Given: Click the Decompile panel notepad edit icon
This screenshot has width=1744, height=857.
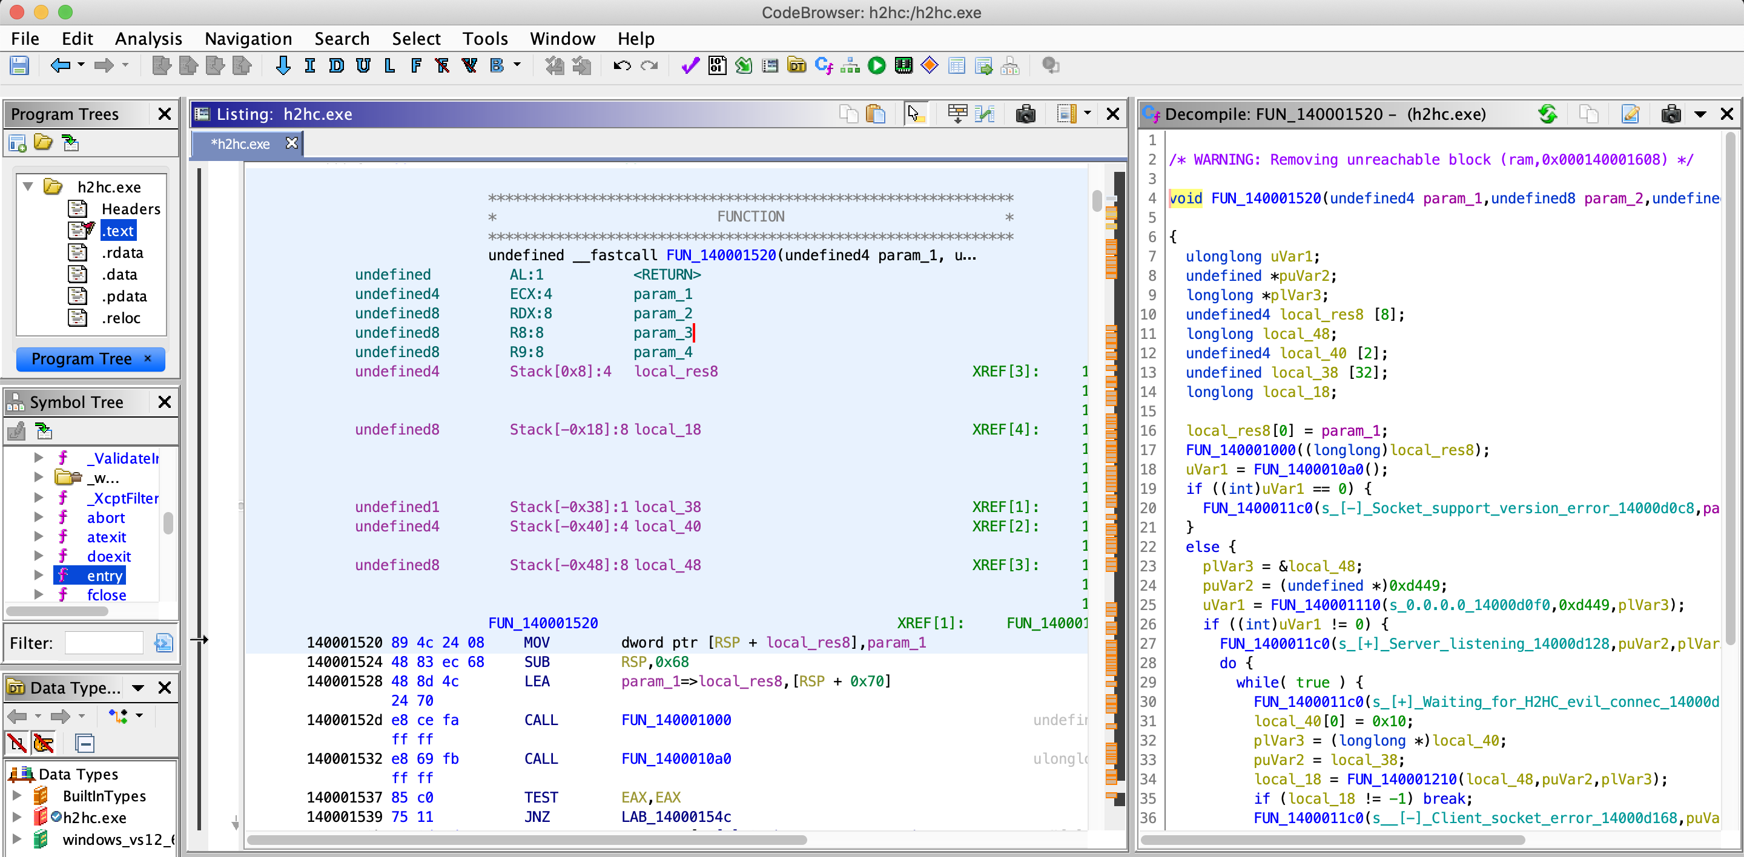Looking at the screenshot, I should (x=1631, y=114).
